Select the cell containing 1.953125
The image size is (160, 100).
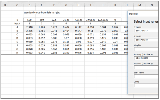pyautogui.click(x=103, y=20)
